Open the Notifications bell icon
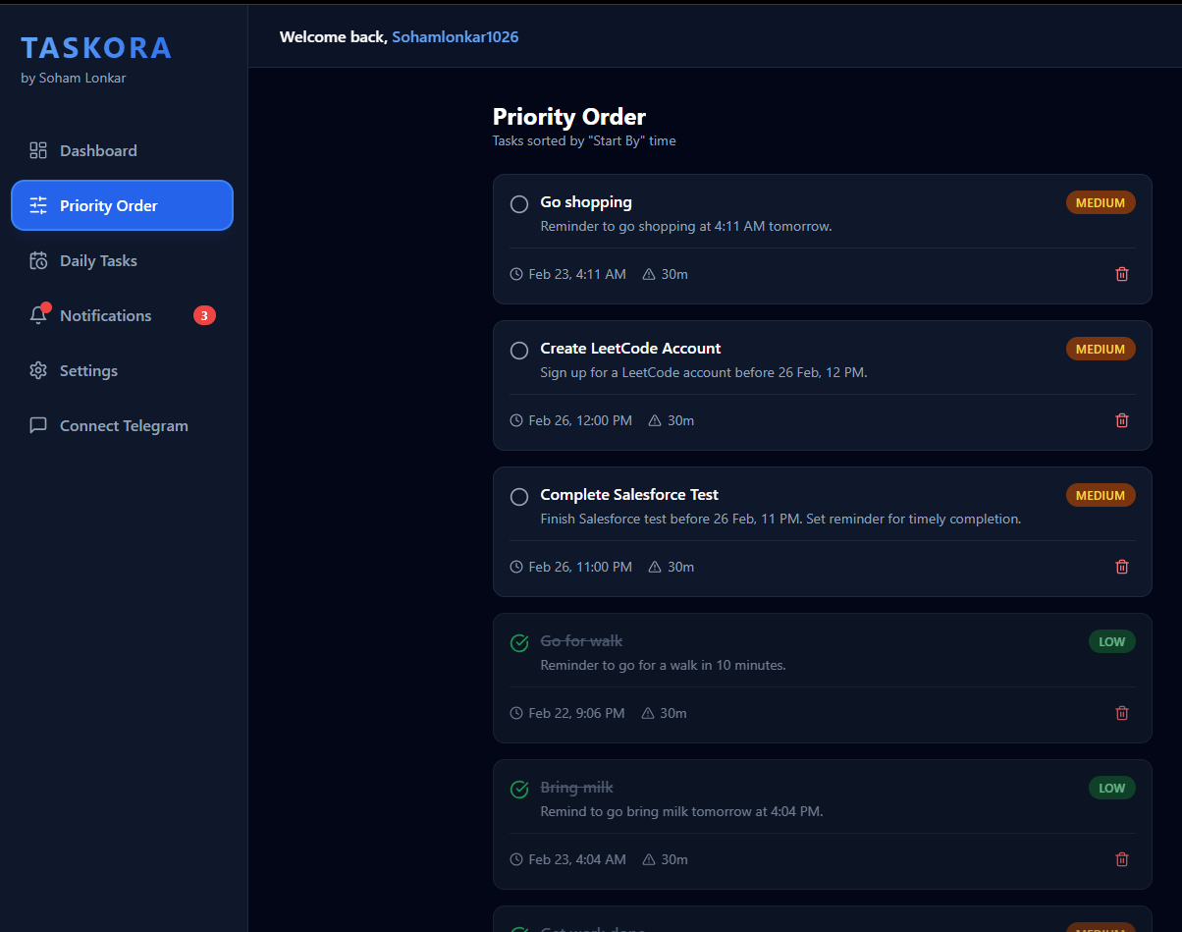1182x932 pixels. pyautogui.click(x=38, y=314)
